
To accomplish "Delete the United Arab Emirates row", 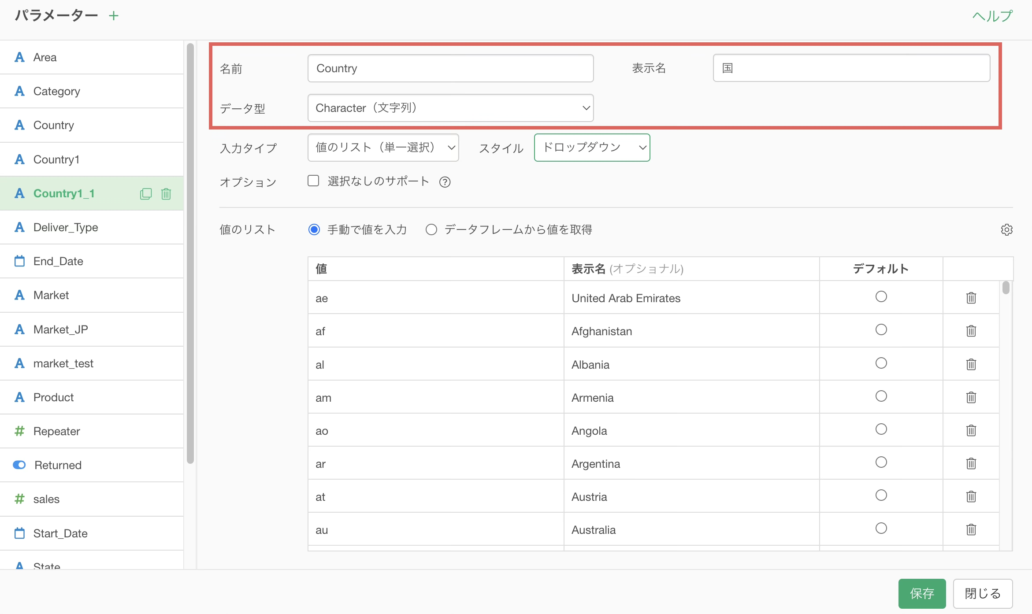I will [971, 298].
